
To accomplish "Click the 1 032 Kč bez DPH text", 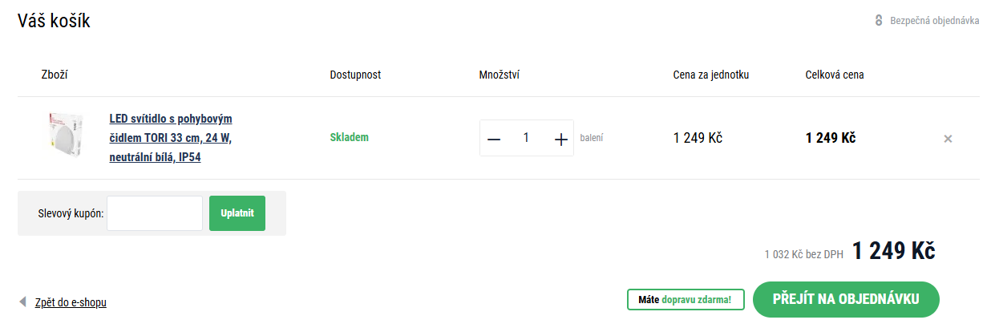I will tap(803, 254).
